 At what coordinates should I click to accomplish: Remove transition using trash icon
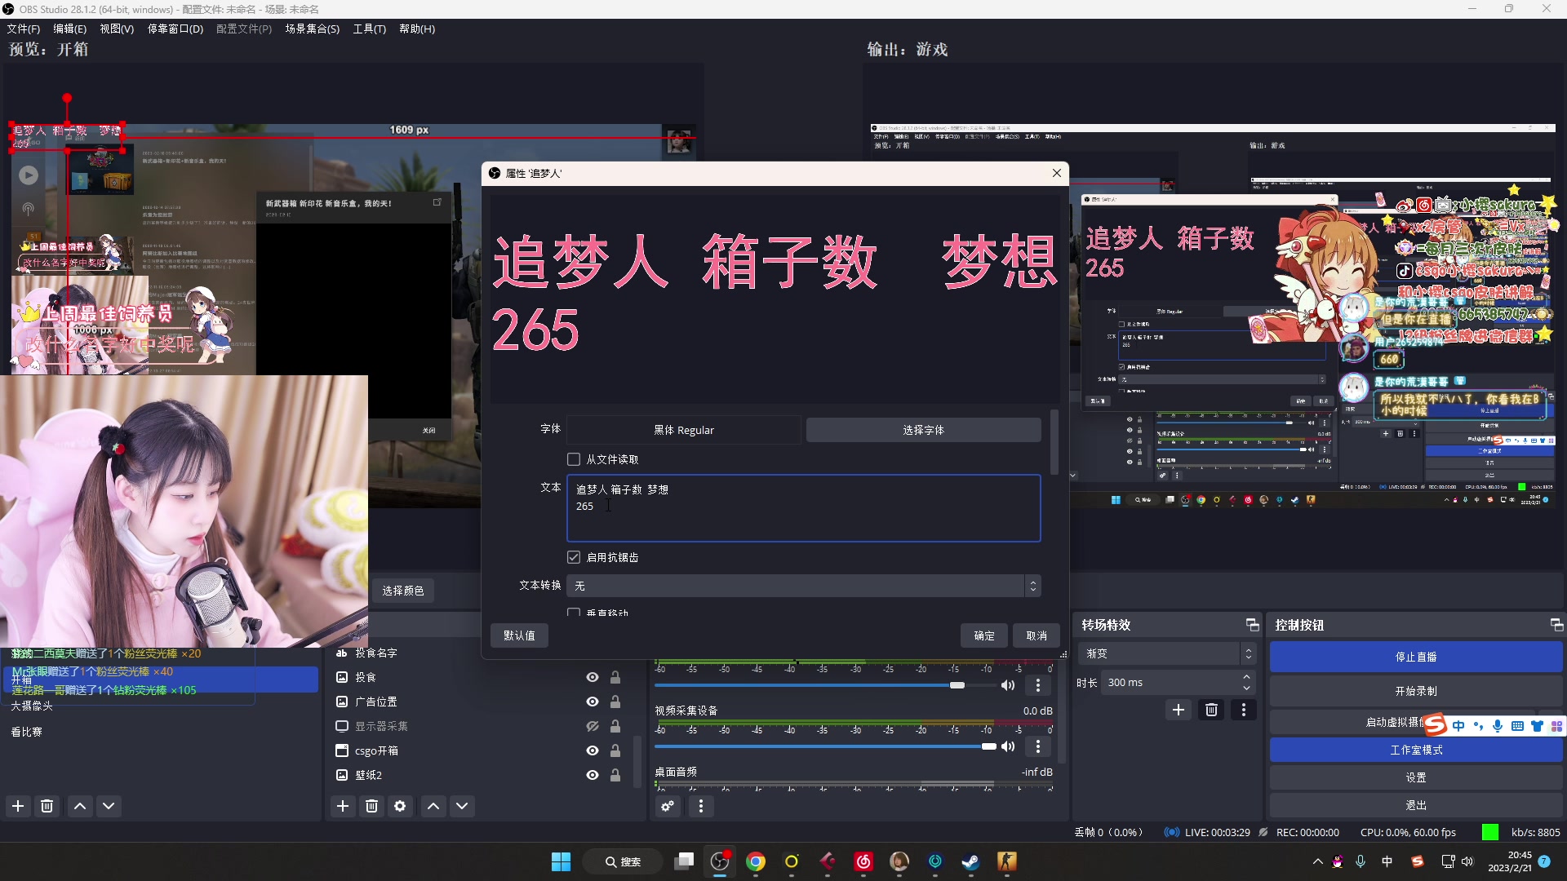pyautogui.click(x=1211, y=710)
